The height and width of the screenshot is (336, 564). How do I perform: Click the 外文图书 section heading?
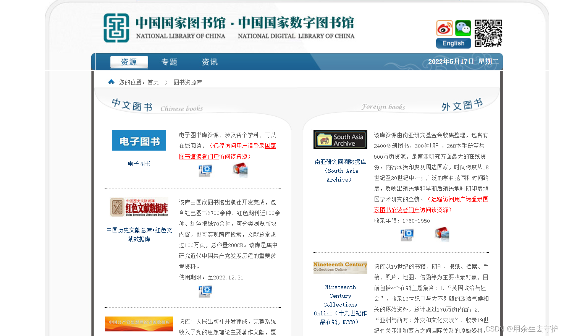[x=462, y=105]
